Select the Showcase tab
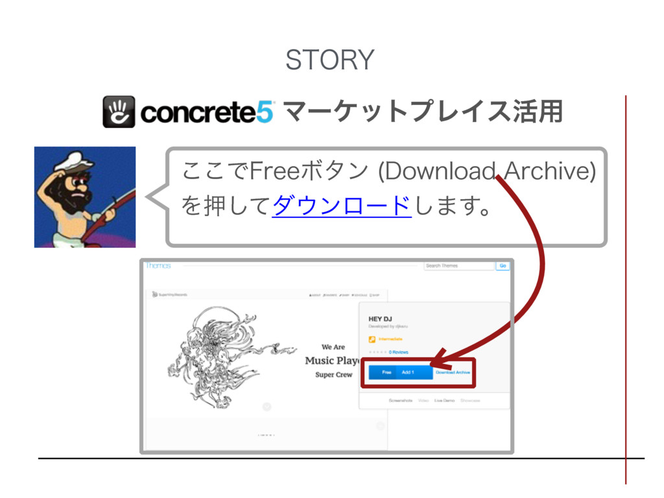 [470, 400]
